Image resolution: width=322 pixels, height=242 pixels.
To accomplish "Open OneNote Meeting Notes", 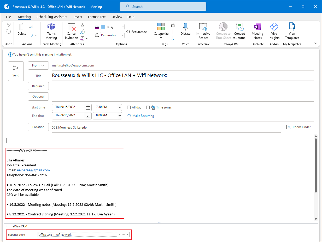I will pyautogui.click(x=257, y=31).
